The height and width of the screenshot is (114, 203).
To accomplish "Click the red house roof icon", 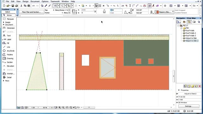I will tap(145, 6).
